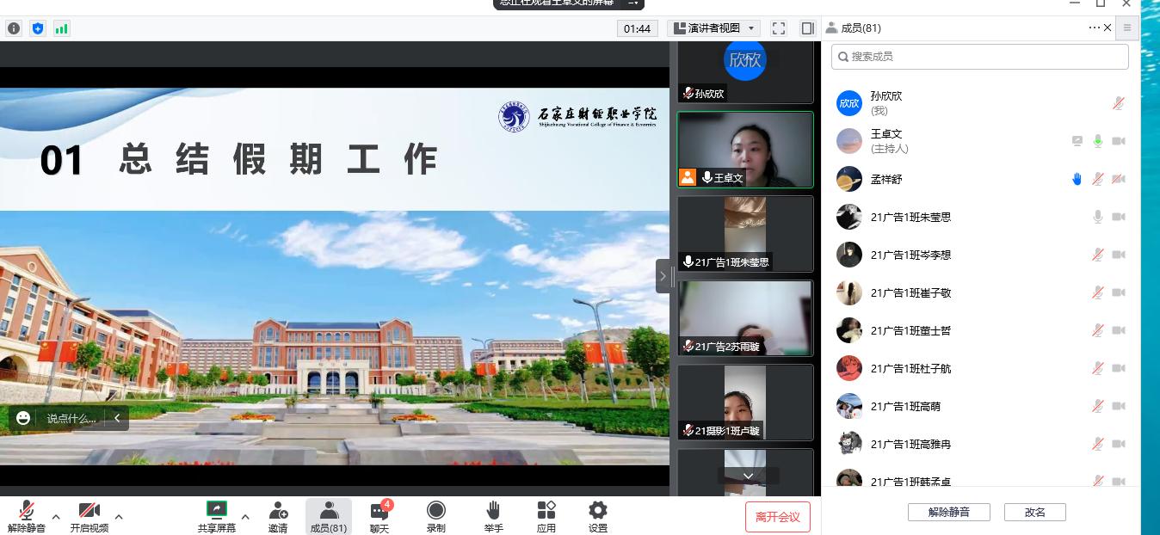Screen dimensions: 1160x535
Task: Click the 改名 rename button
Action: 1035,512
